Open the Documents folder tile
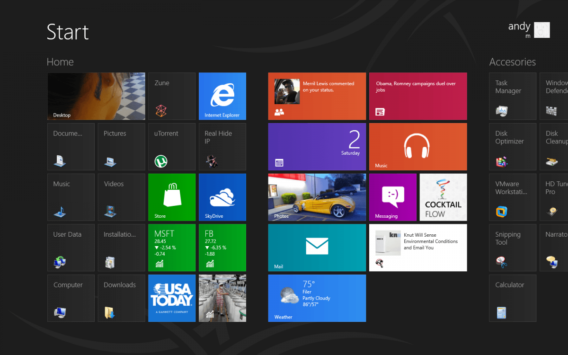The image size is (568, 355). tap(71, 147)
